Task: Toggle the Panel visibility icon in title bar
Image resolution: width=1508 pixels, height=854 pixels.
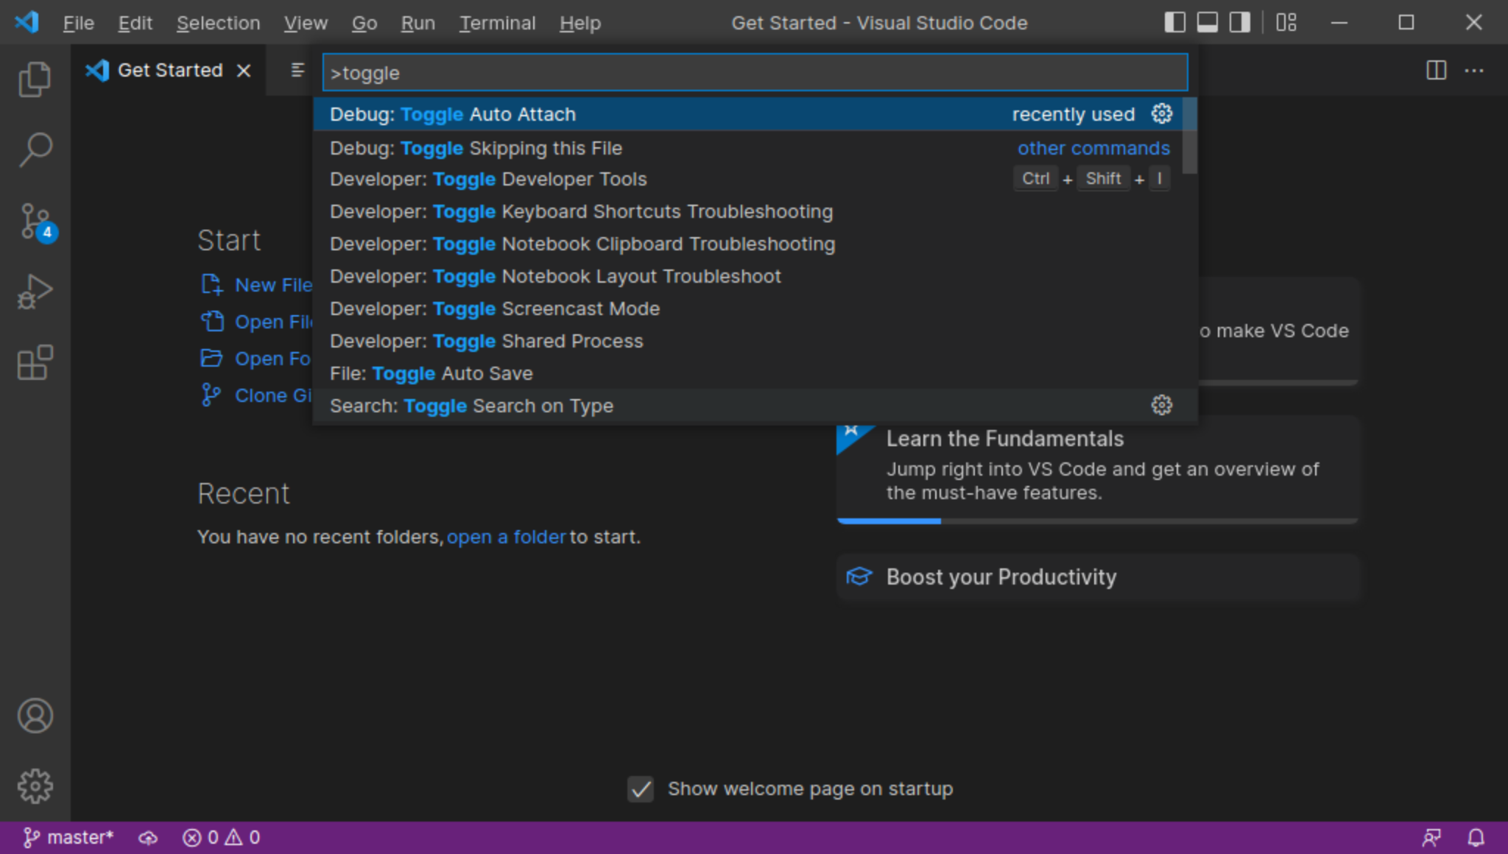Action: [x=1206, y=22]
